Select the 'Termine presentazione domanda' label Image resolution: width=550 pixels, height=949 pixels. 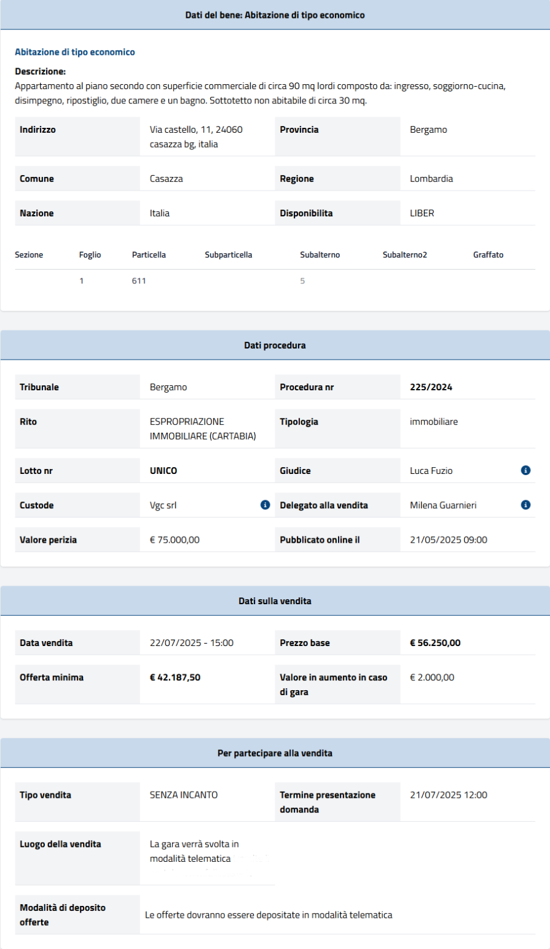click(x=328, y=802)
